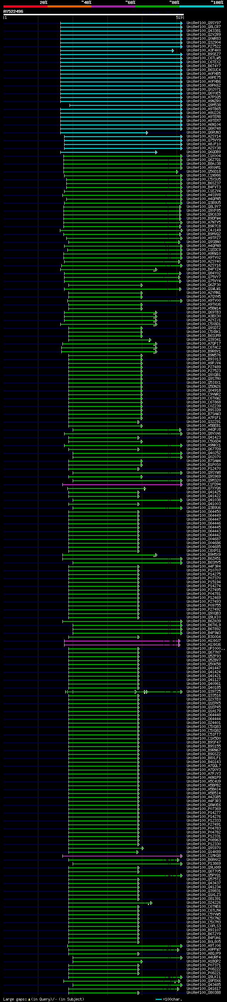Click the UniRef100_Q9M538 label
Image resolution: width=227 pixels, height=1002 pixels.
click(x=203, y=105)
